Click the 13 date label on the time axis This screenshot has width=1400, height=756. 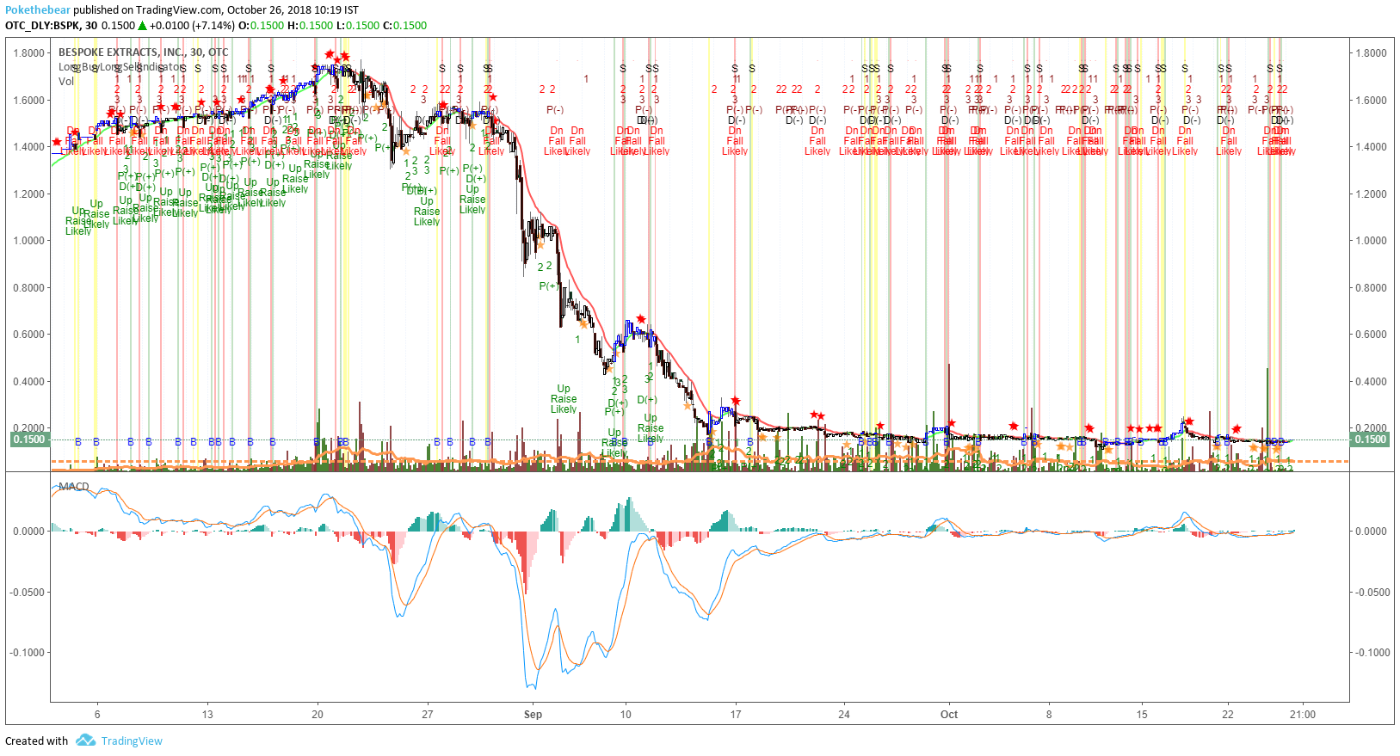(207, 715)
